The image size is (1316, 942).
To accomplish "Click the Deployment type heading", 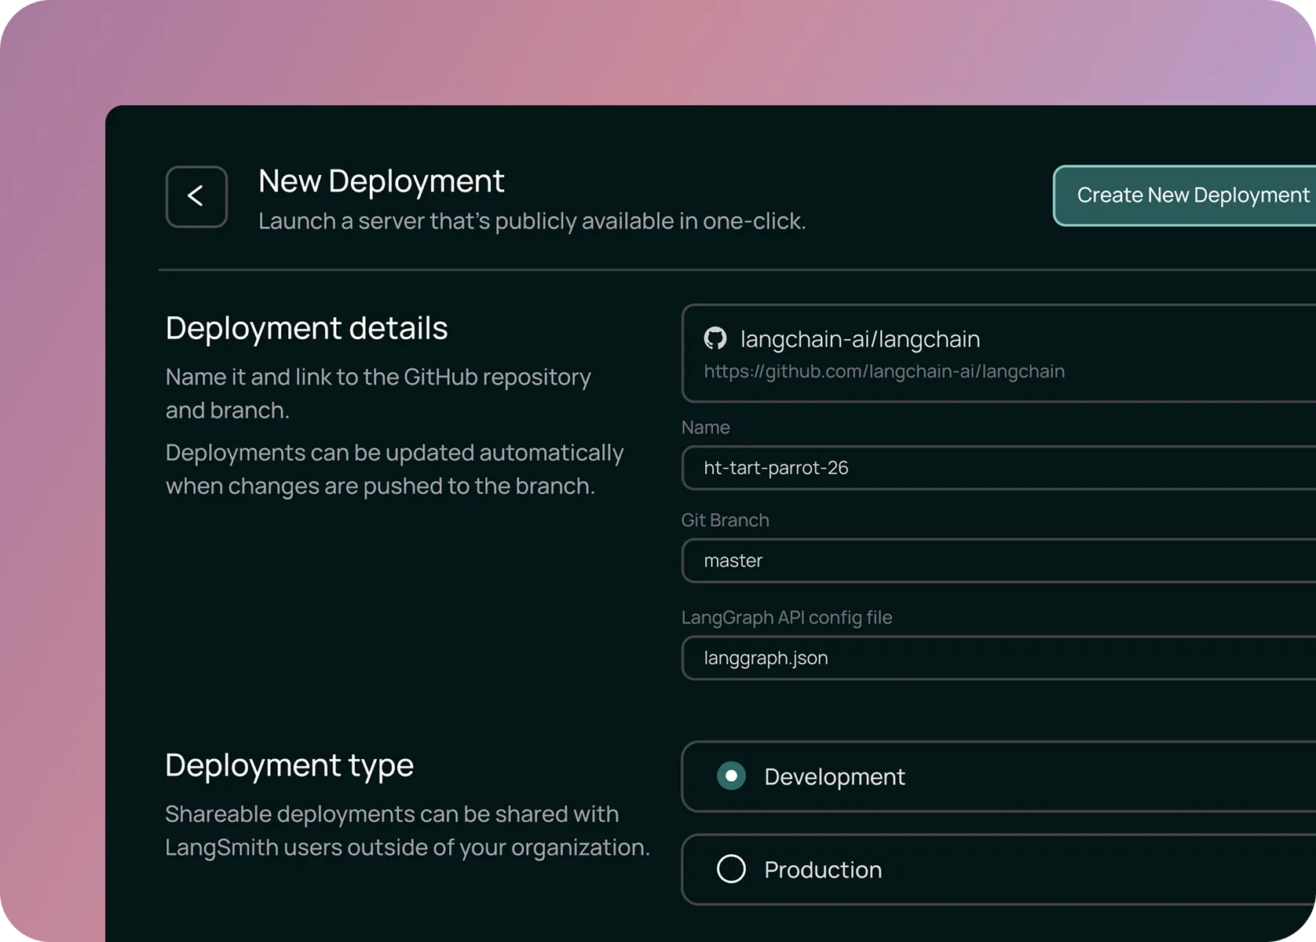I will point(289,765).
